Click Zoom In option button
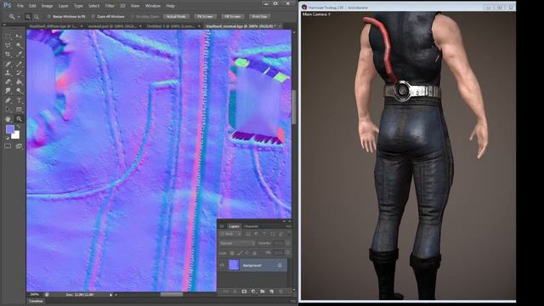Viewport: 544px width, 306px height. [x=28, y=16]
